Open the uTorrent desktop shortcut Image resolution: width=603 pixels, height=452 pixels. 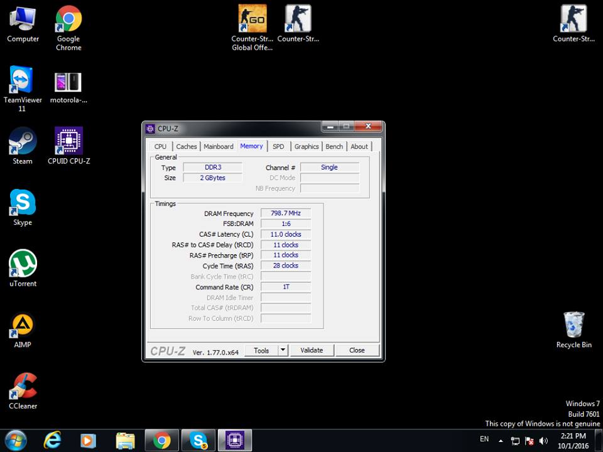tap(23, 265)
